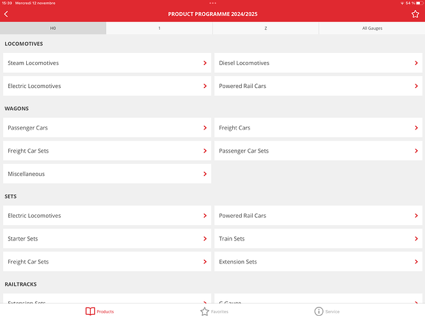Tap the three dots at top center
Viewport: 425px width, 319px height.
click(x=212, y=3)
